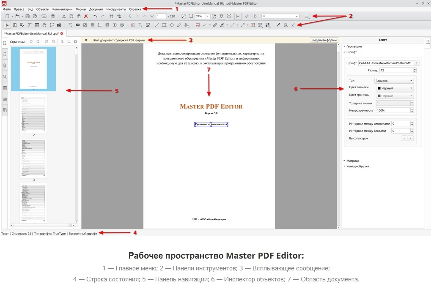Image resolution: width=431 pixels, height=289 pixels.
Task: Click the grey Redo arrow
Action: pyautogui.click(x=102, y=16)
